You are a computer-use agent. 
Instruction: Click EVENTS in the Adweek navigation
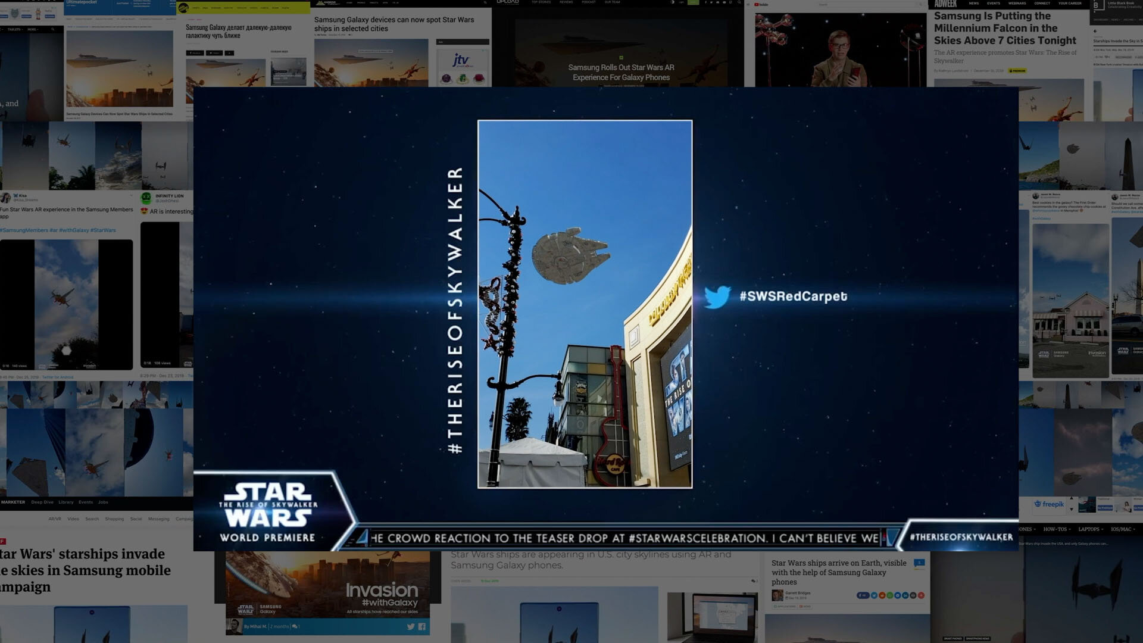[994, 4]
